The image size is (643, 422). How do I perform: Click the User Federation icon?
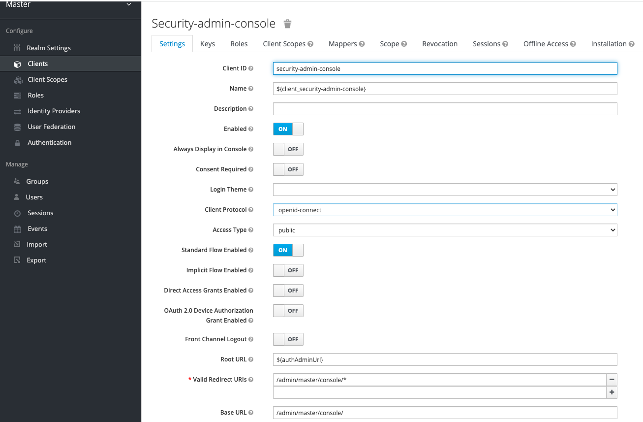[x=17, y=127]
